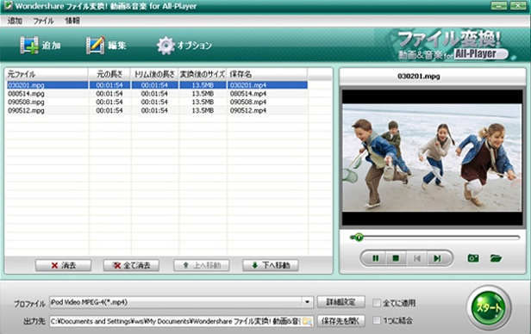
Task: Select the 090512.mpg file row
Action: coord(158,110)
